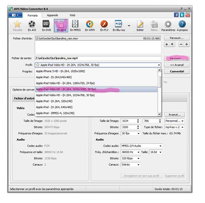
Task: Move input file down arrow
Action: pos(172,45)
